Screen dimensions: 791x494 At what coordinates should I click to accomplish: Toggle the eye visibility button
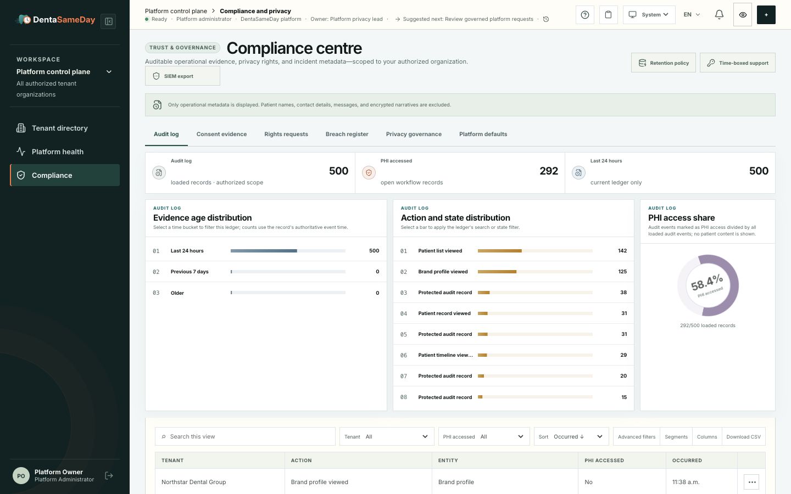tap(743, 15)
